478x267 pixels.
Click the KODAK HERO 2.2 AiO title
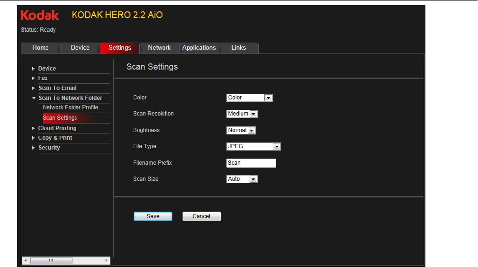[x=117, y=15]
